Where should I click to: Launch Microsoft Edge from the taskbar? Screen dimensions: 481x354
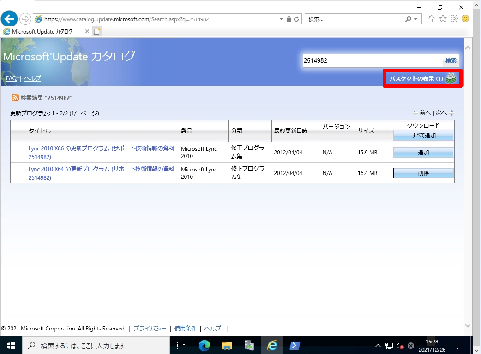tap(204, 346)
